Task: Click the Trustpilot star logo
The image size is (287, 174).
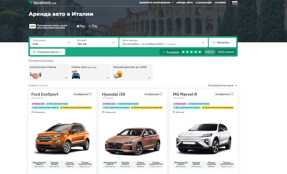Action: pyautogui.click(x=164, y=52)
